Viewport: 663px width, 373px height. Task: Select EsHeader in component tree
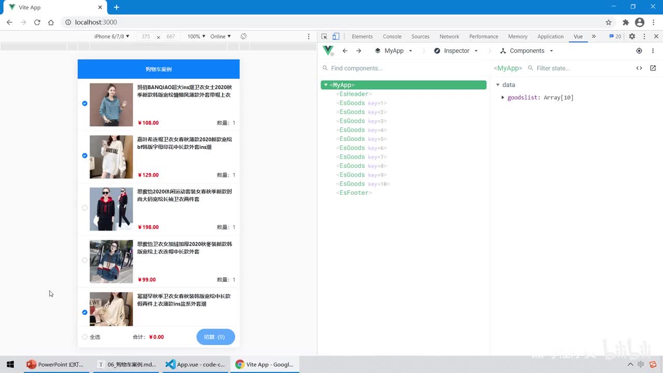click(354, 94)
